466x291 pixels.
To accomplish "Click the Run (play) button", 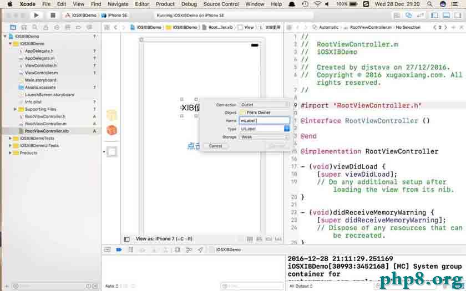I will 36,16.
